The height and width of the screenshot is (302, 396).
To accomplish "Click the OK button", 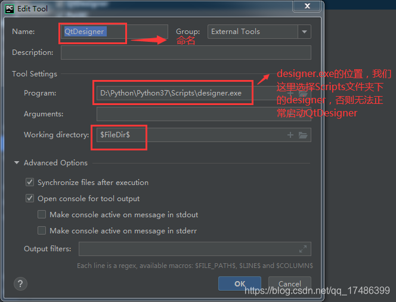I will pos(240,283).
